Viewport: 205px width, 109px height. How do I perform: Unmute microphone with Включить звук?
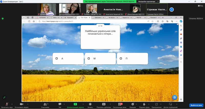click(x=7, y=104)
